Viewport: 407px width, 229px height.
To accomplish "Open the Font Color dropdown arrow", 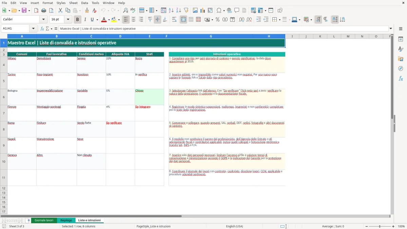I will (109, 20).
